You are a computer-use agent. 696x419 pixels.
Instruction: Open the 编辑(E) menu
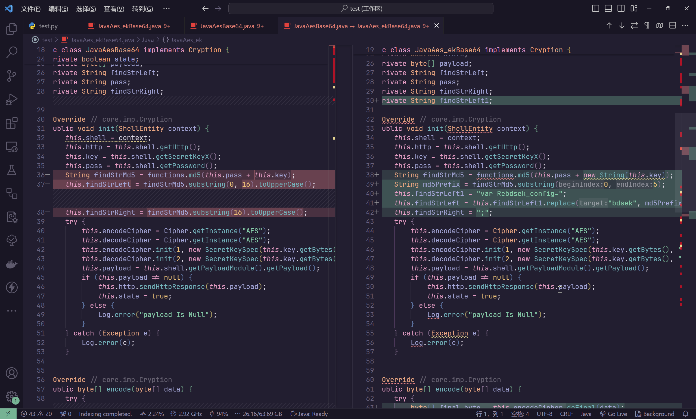pos(58,9)
